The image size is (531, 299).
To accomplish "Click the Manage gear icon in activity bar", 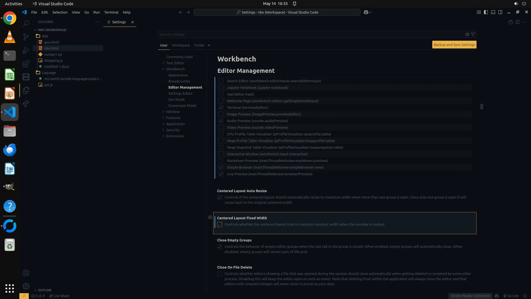I will [26, 286].
